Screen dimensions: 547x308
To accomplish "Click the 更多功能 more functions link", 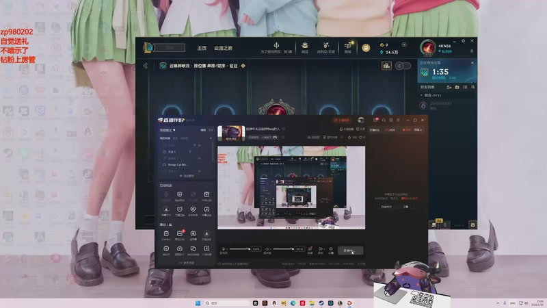I will pos(187,263).
